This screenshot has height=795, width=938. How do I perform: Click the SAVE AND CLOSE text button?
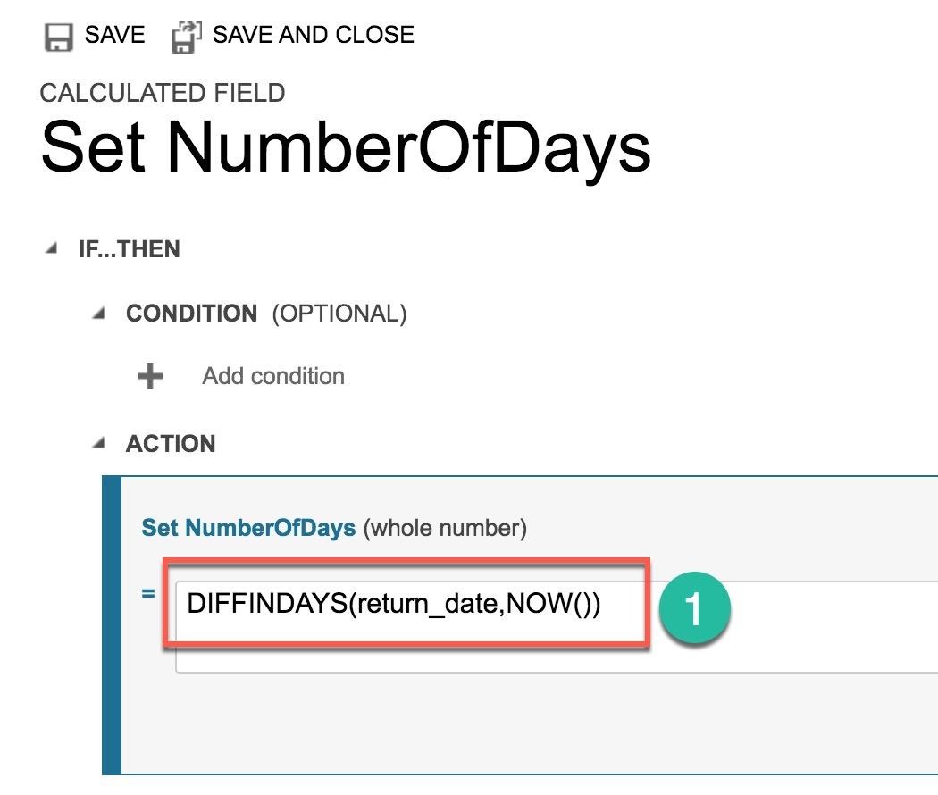click(x=314, y=35)
